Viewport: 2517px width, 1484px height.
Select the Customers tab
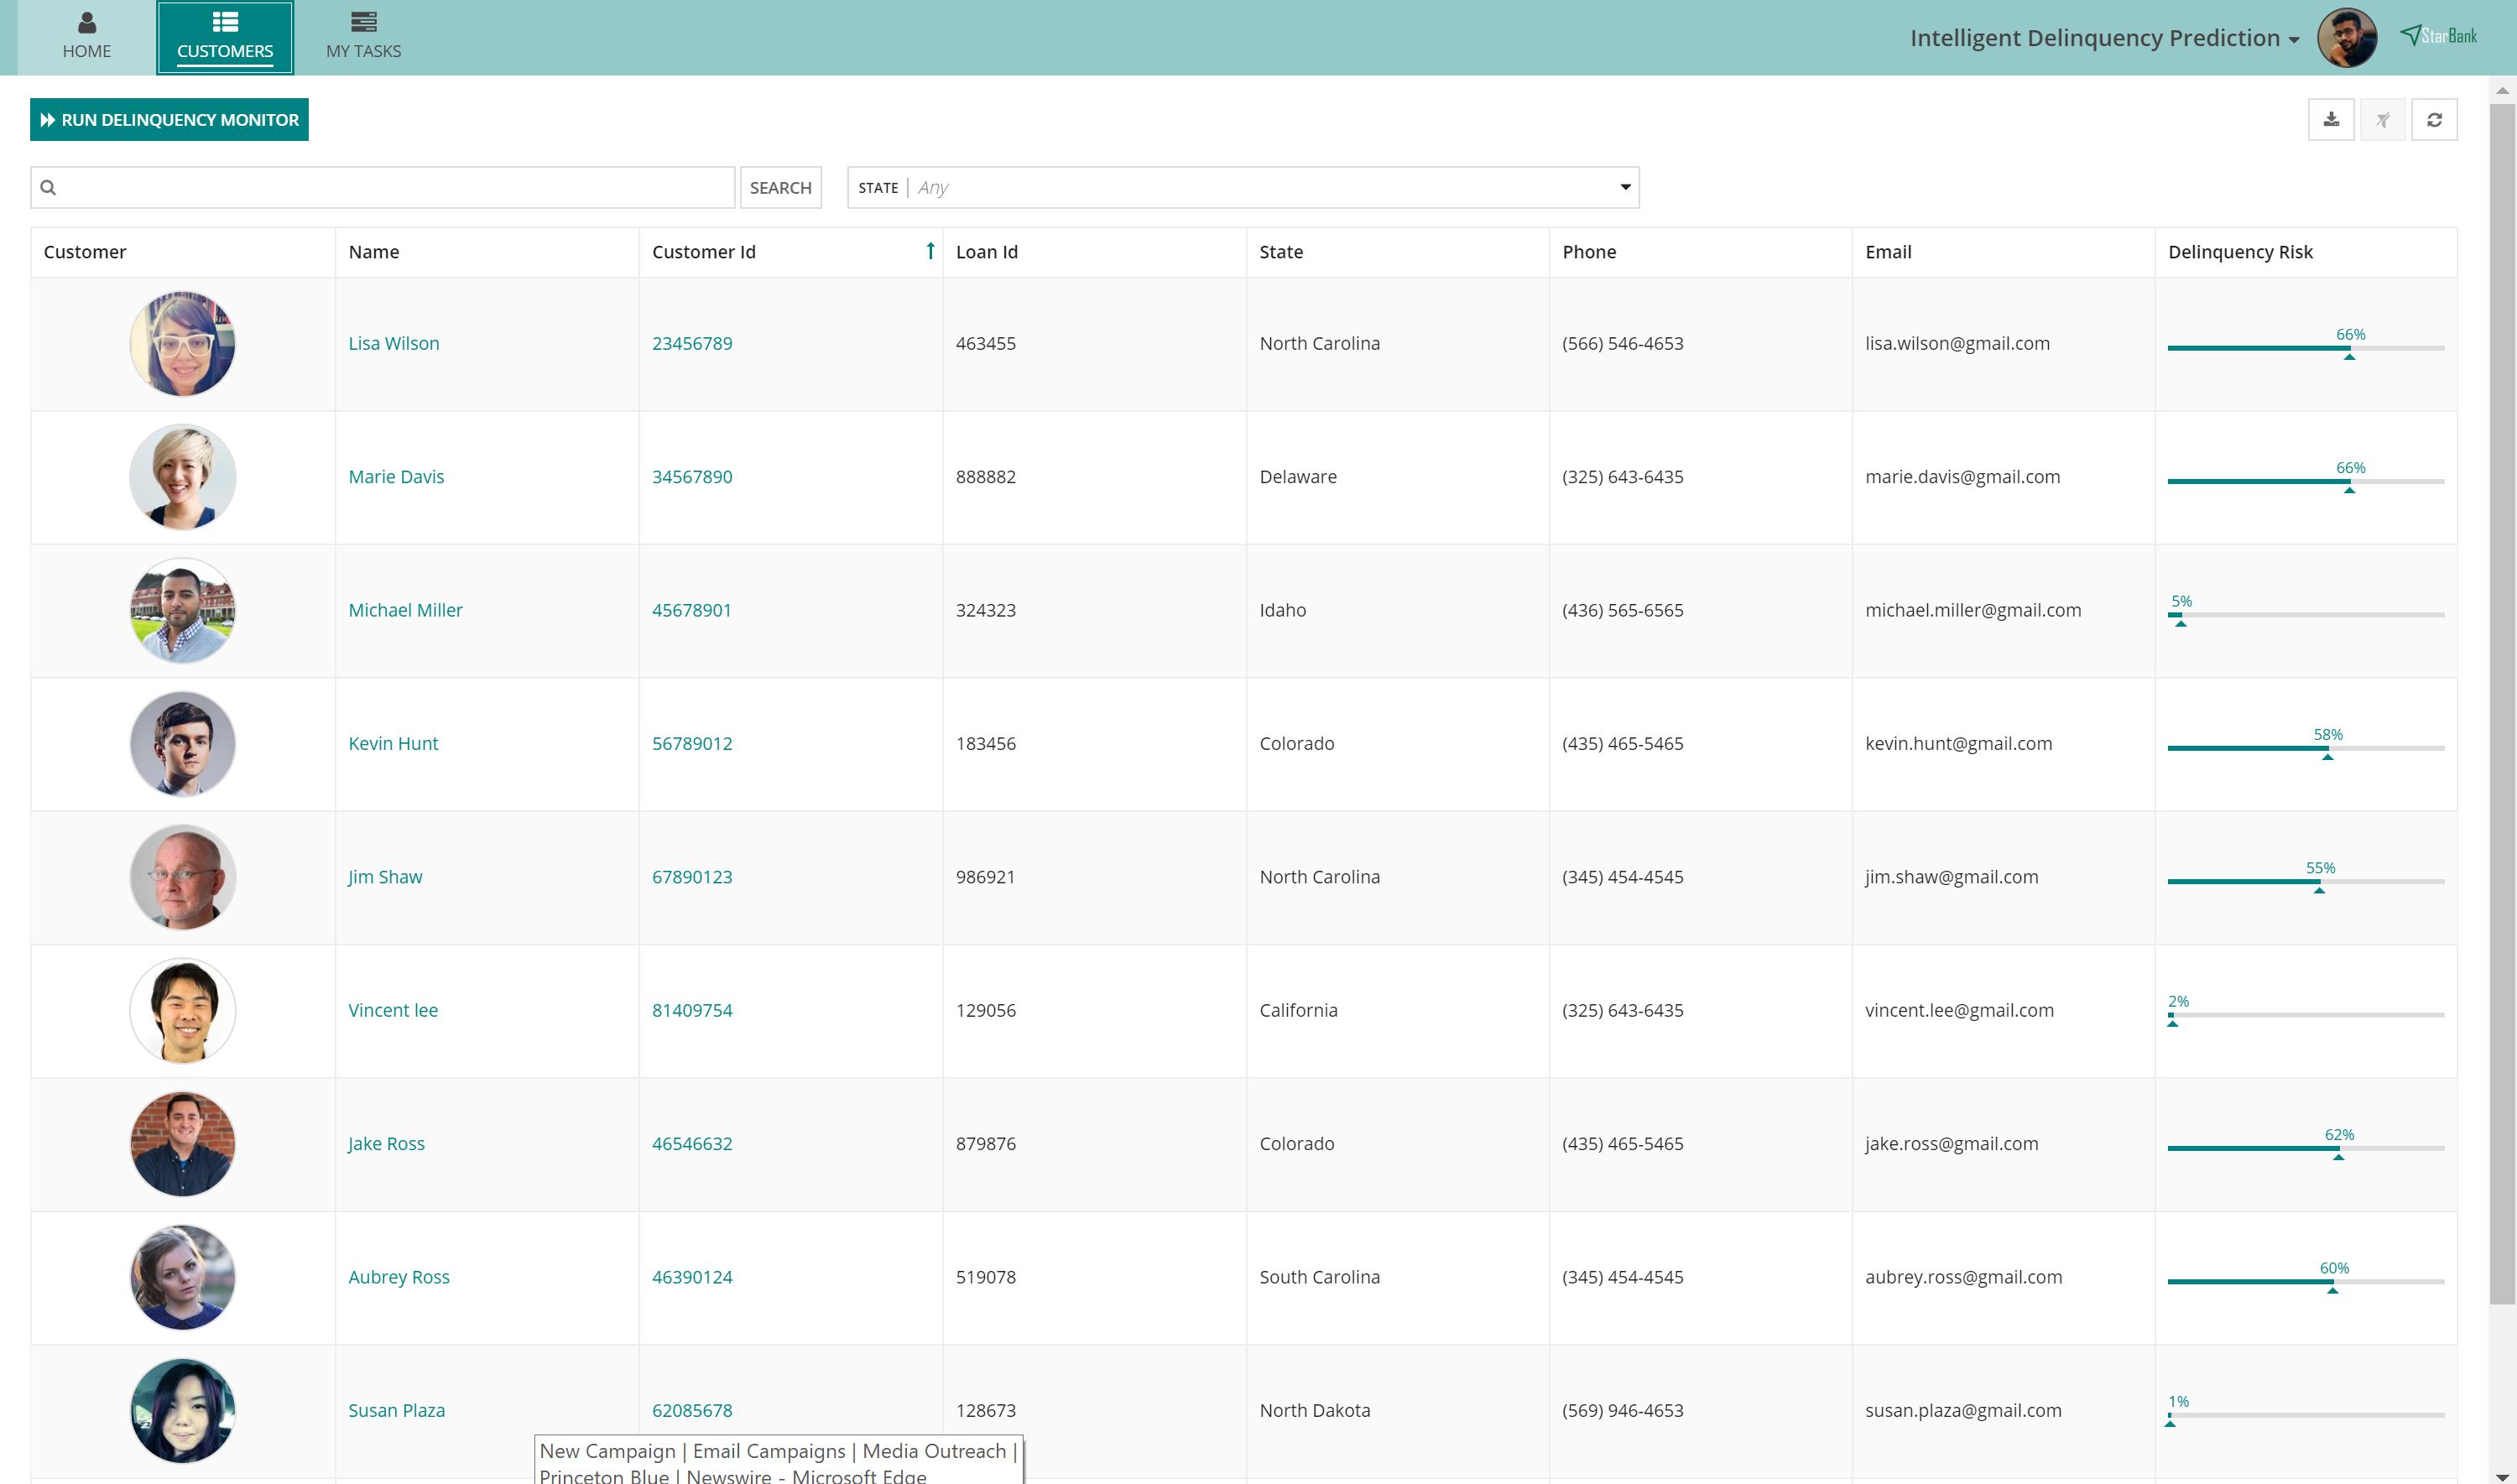pos(225,37)
